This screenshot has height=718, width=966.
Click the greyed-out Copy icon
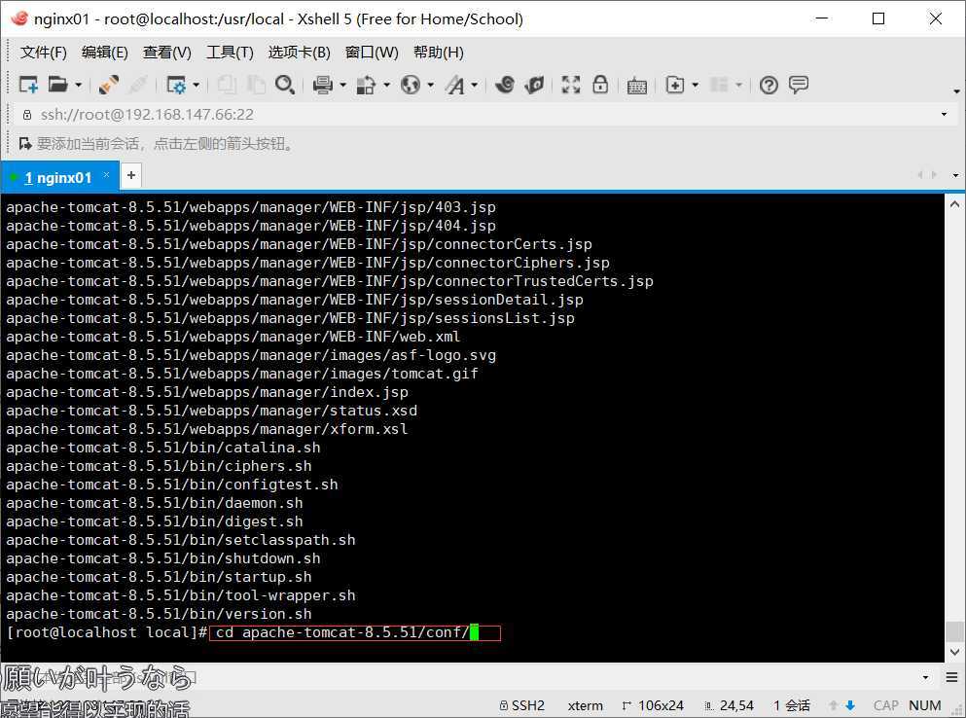(227, 85)
